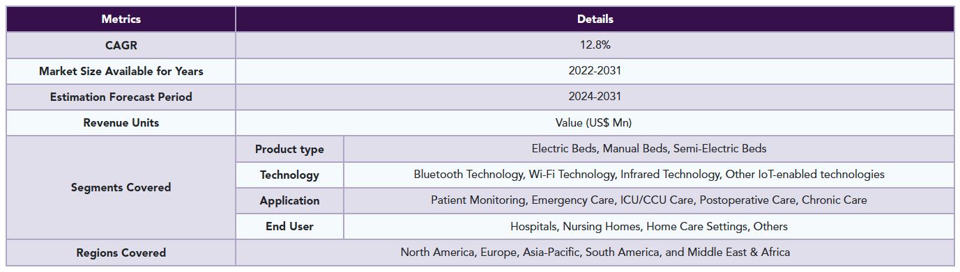Screen dimensions: 960x272
Task: Click the Metrics column header
Action: (121, 19)
